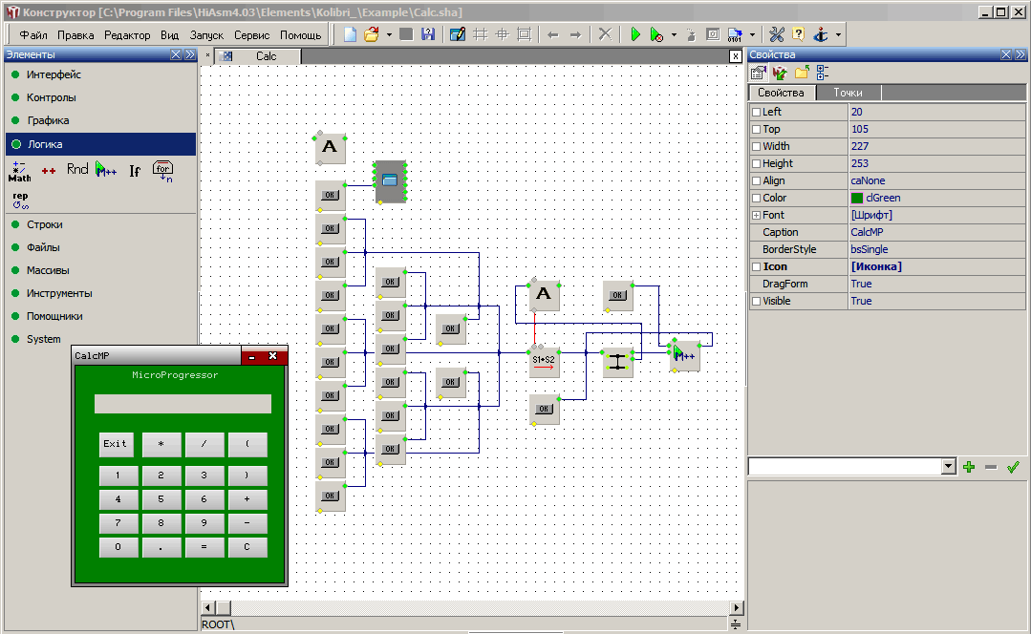The image size is (1031, 634).
Task: Expand the Font property tree node
Action: [757, 216]
